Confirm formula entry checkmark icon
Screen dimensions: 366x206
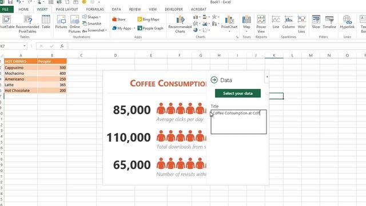(51, 46)
